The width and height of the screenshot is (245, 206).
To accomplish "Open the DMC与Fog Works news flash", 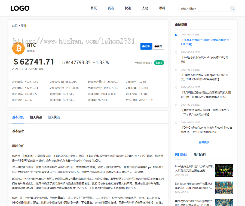I will (207, 130).
